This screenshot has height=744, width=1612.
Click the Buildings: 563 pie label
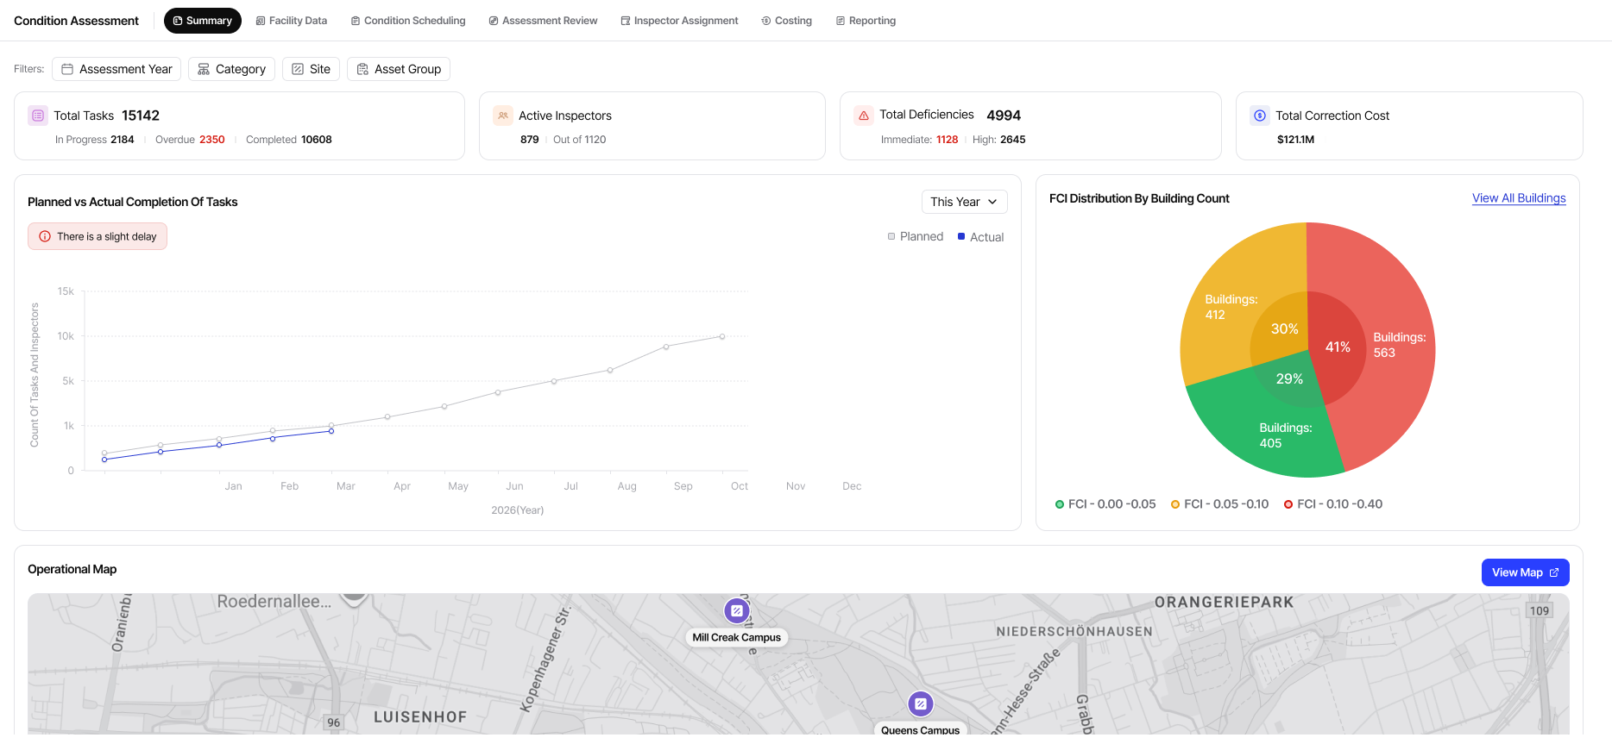[1399, 345]
